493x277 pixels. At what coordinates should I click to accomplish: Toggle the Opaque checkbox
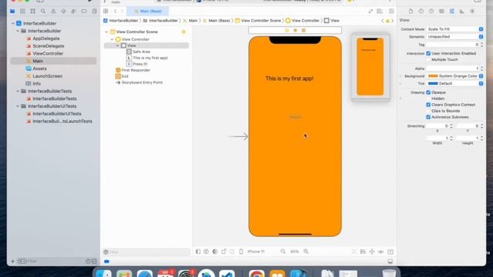[x=428, y=92]
